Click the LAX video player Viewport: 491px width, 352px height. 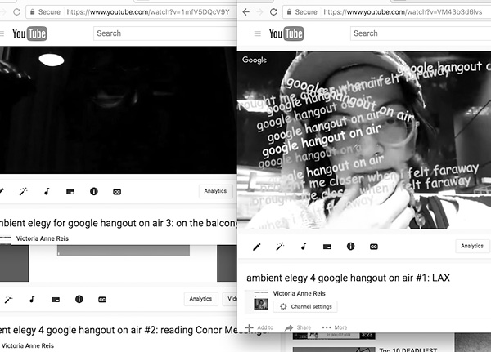tap(364, 140)
